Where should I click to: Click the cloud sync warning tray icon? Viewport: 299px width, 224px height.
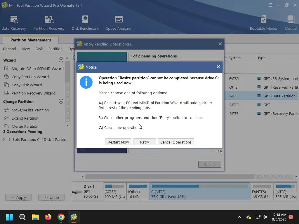tap(248, 217)
